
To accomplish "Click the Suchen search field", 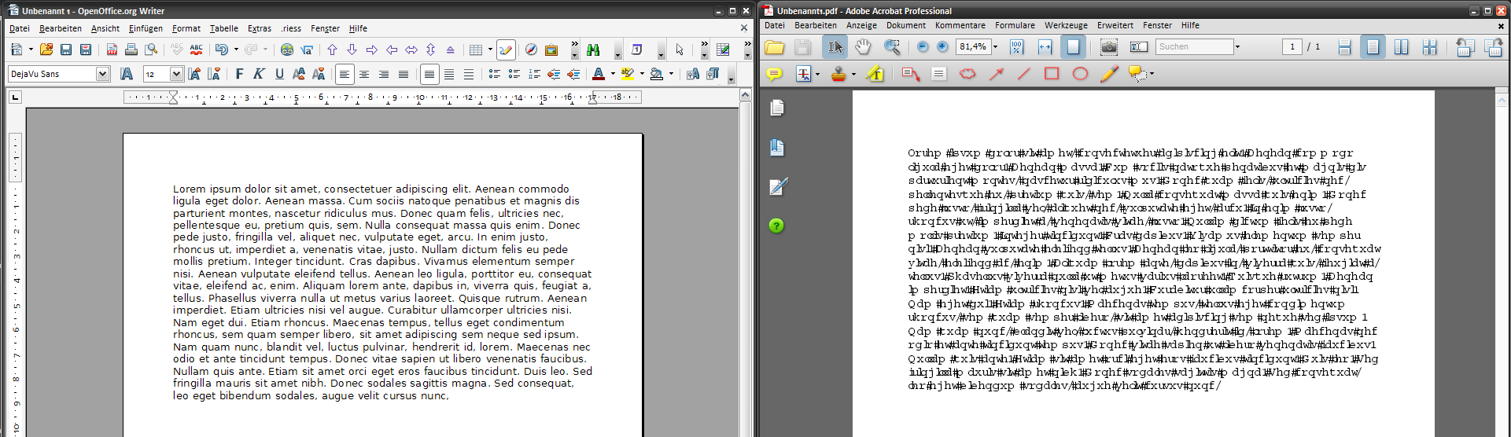I will [x=1193, y=47].
